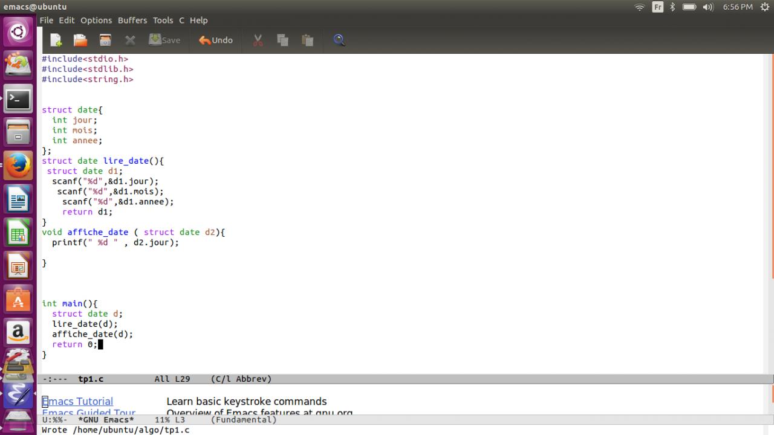Open the Help menu
The width and height of the screenshot is (774, 435).
pos(199,20)
